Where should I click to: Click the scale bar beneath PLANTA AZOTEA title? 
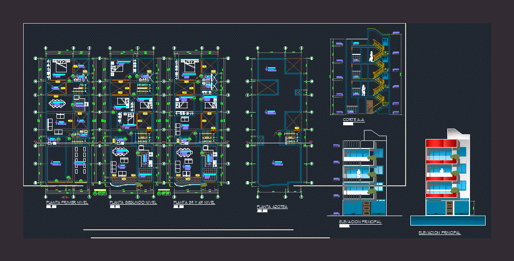coord(262,211)
